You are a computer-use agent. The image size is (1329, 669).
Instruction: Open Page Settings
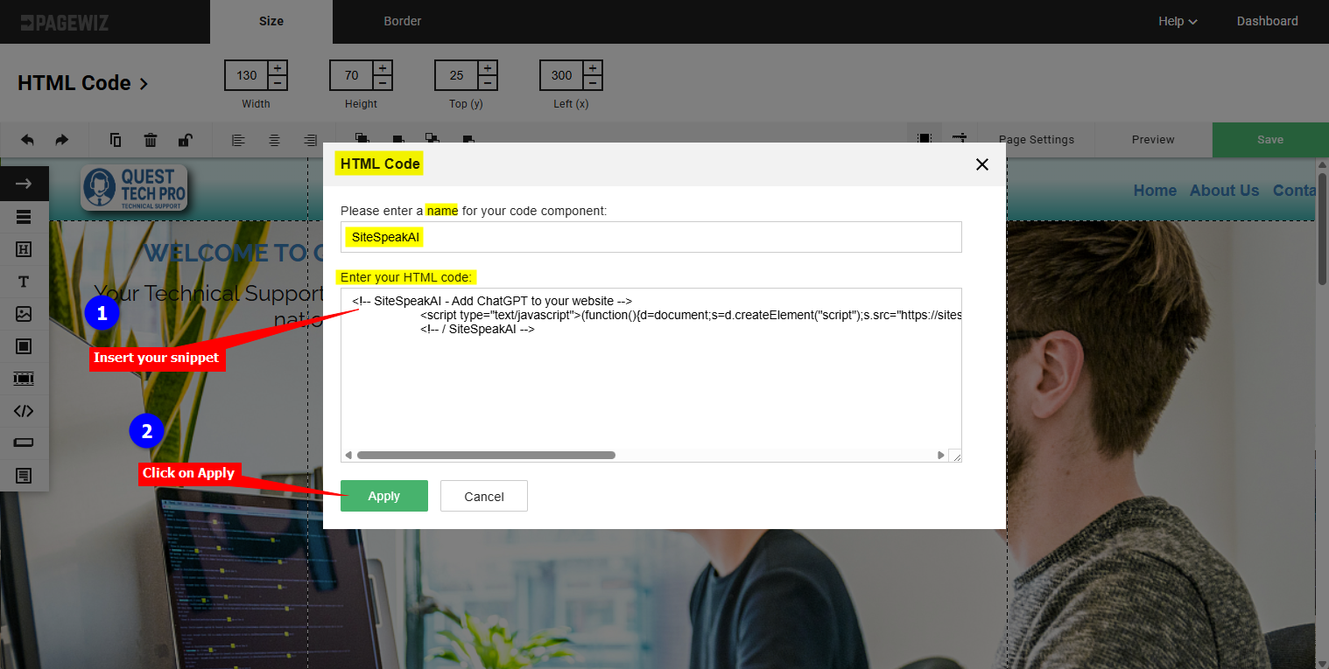point(1037,140)
